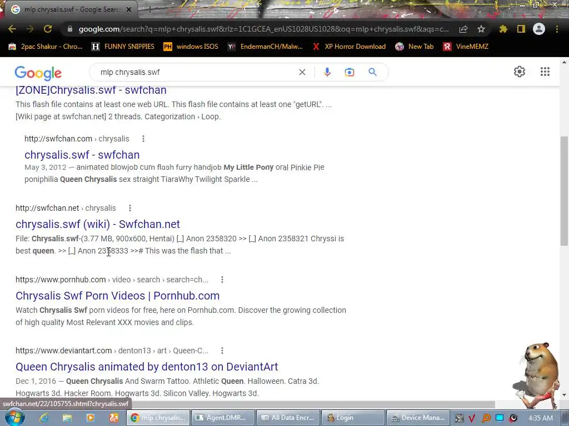Reload the page with the refresh icon
This screenshot has width=569, height=426.
(x=48, y=29)
